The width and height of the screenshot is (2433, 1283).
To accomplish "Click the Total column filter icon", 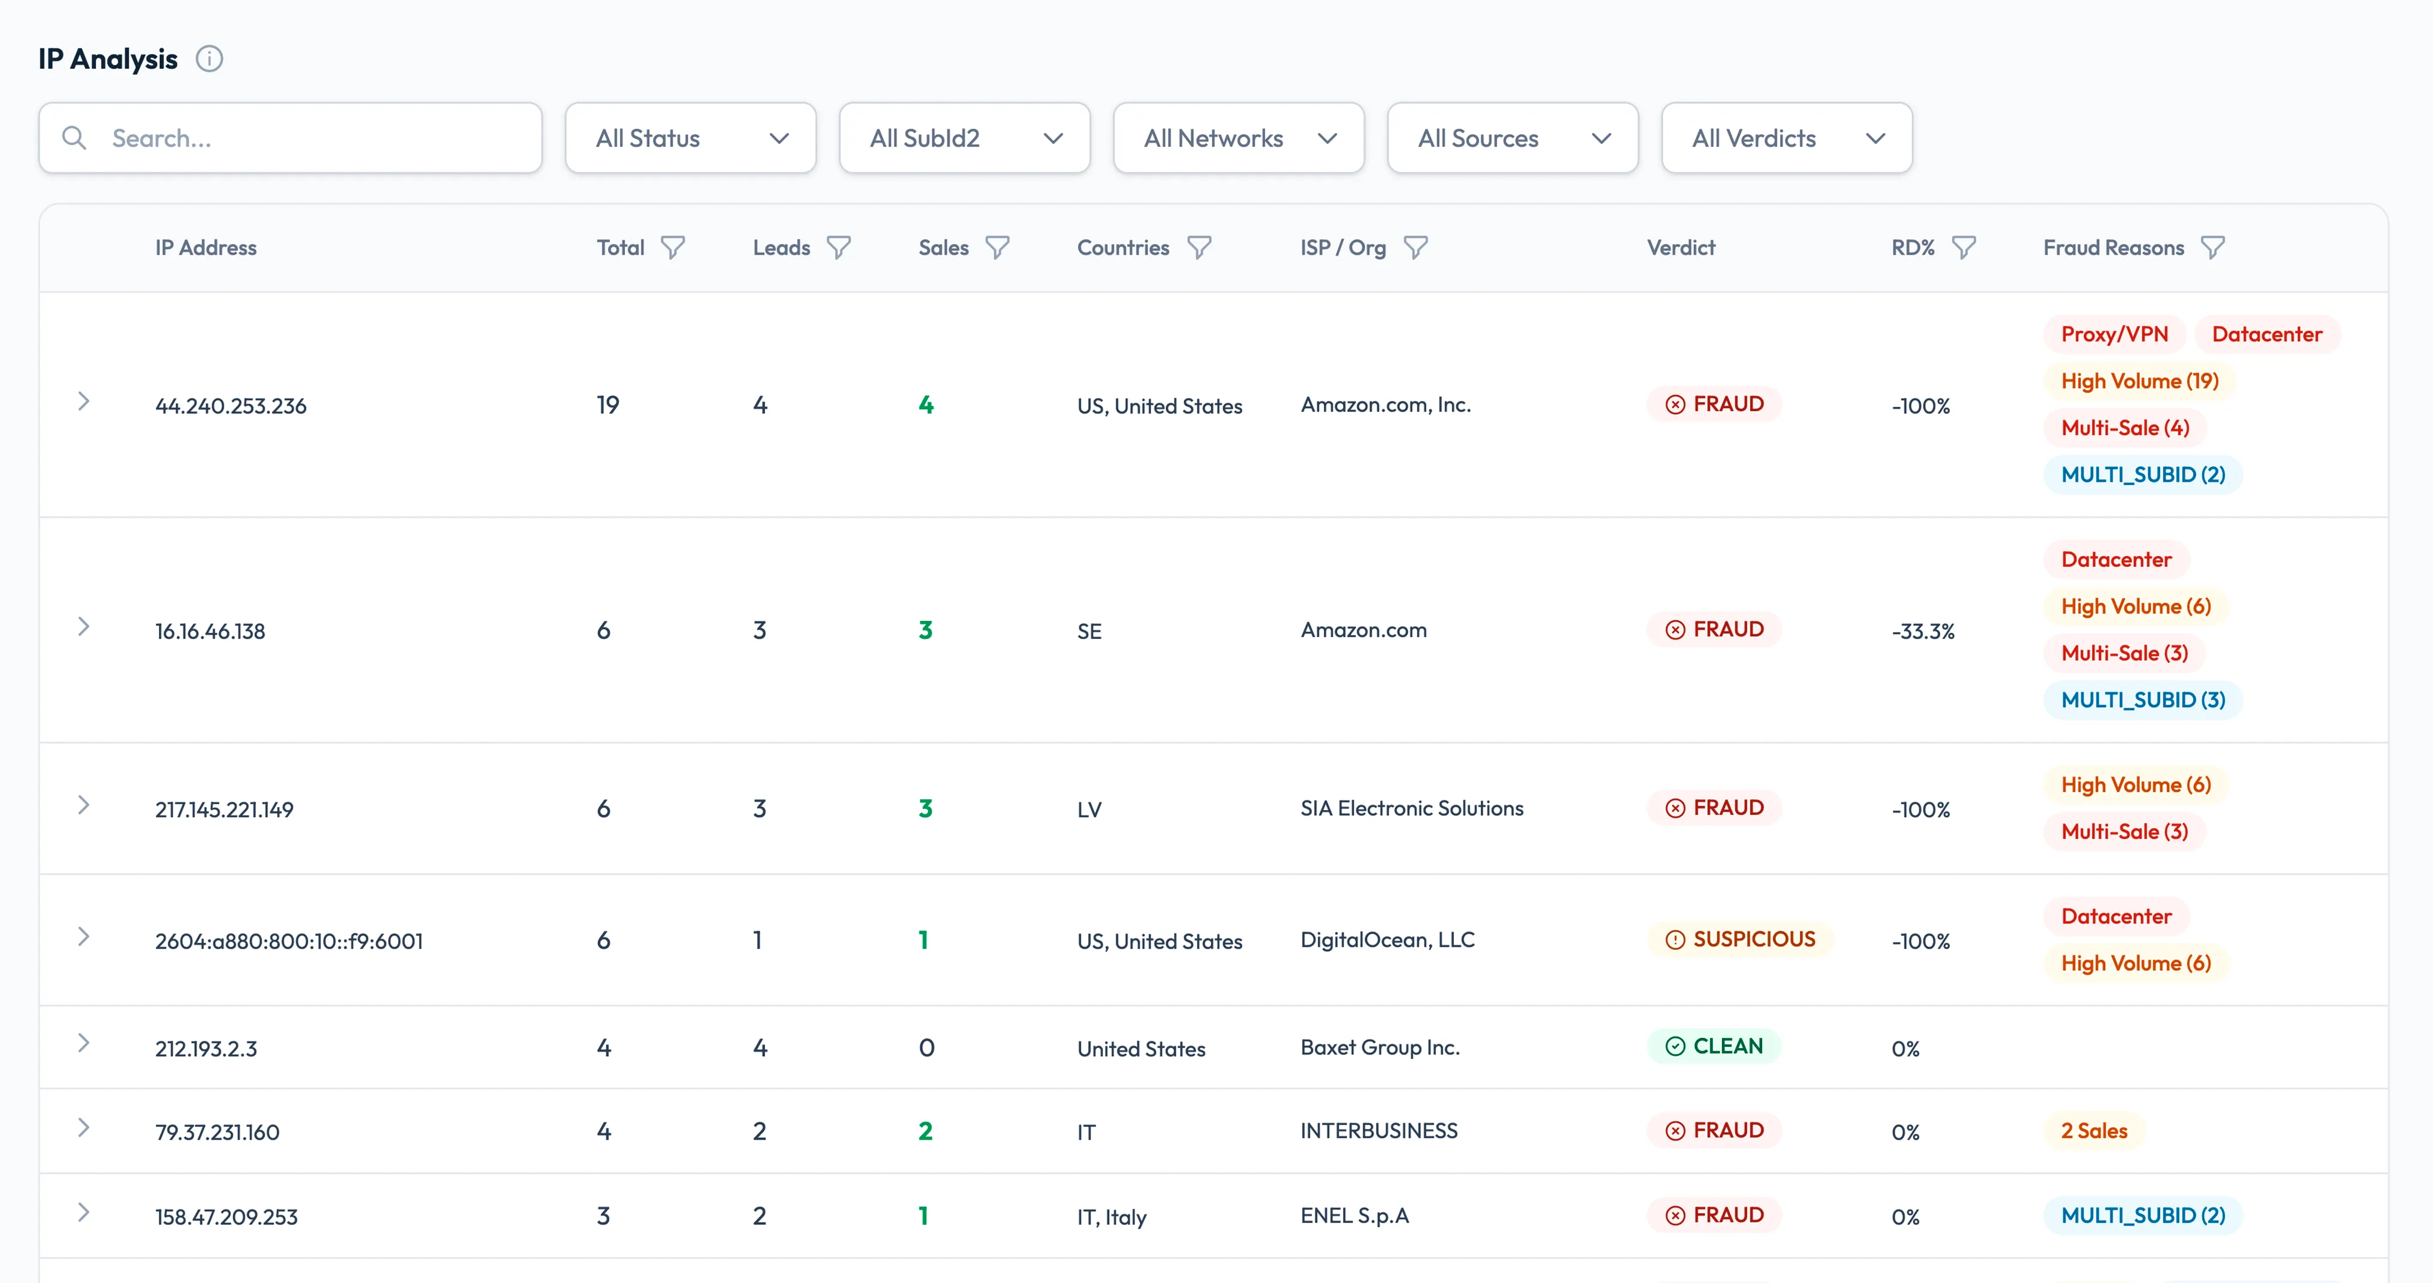I will [x=673, y=247].
